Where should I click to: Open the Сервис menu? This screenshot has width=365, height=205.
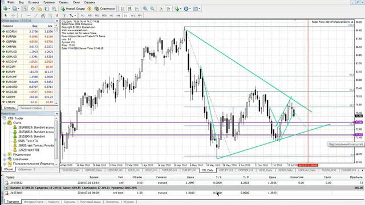63,2
